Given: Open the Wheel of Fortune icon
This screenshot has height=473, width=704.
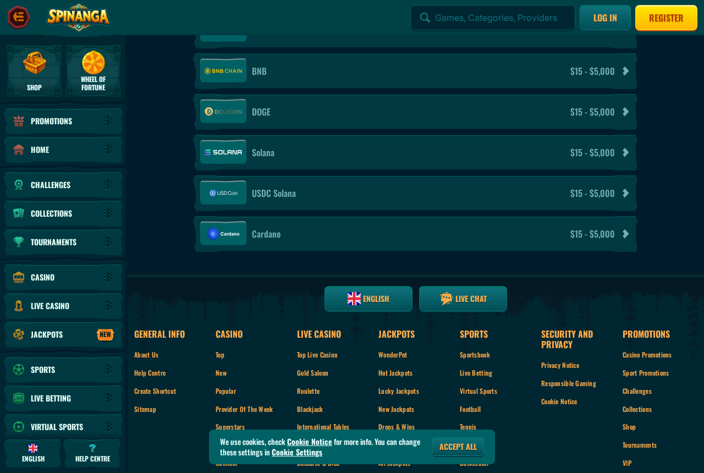Looking at the screenshot, I should click(94, 63).
